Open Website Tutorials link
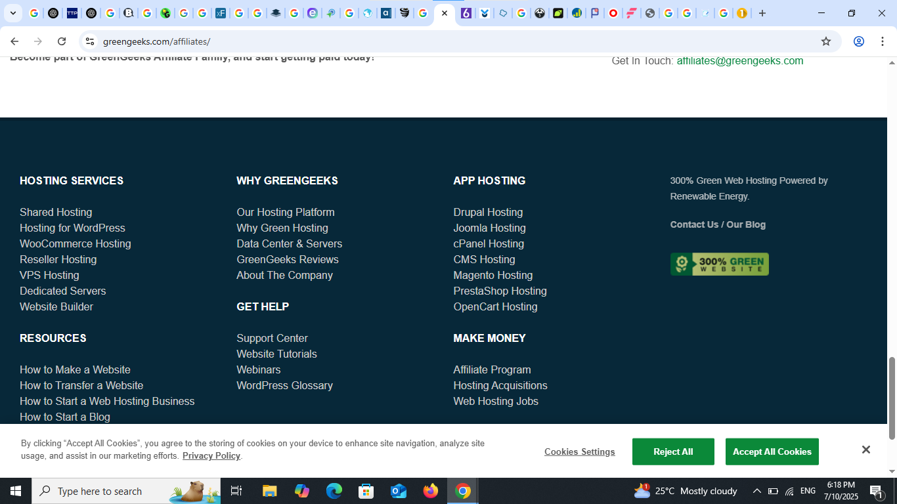Screen dimensions: 897x504 point(277,354)
